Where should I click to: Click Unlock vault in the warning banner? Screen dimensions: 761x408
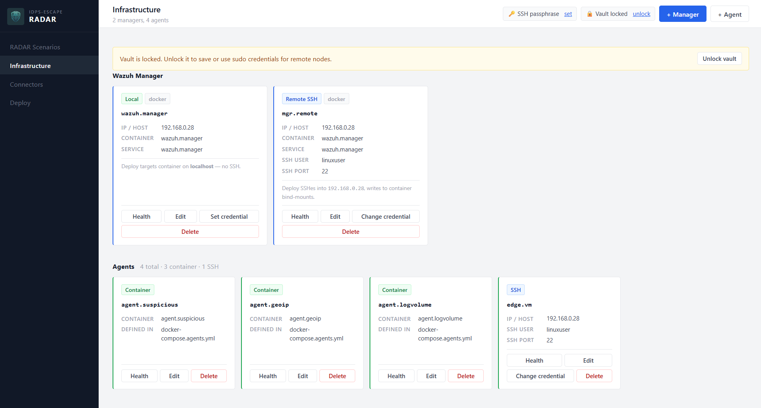(x=719, y=59)
